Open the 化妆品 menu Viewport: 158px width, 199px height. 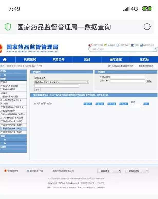coord(144,59)
